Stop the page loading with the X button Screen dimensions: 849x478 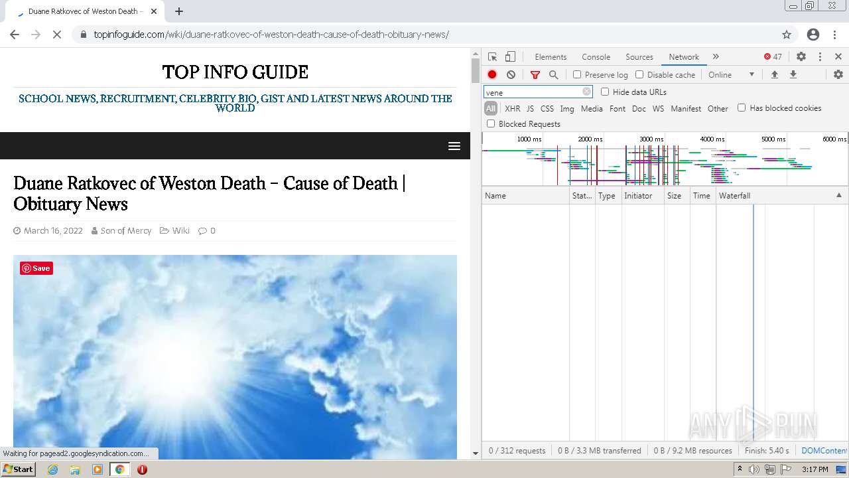point(57,35)
